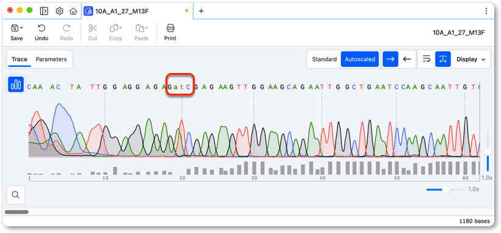Select Autoscaled trace scaling

tap(360, 59)
